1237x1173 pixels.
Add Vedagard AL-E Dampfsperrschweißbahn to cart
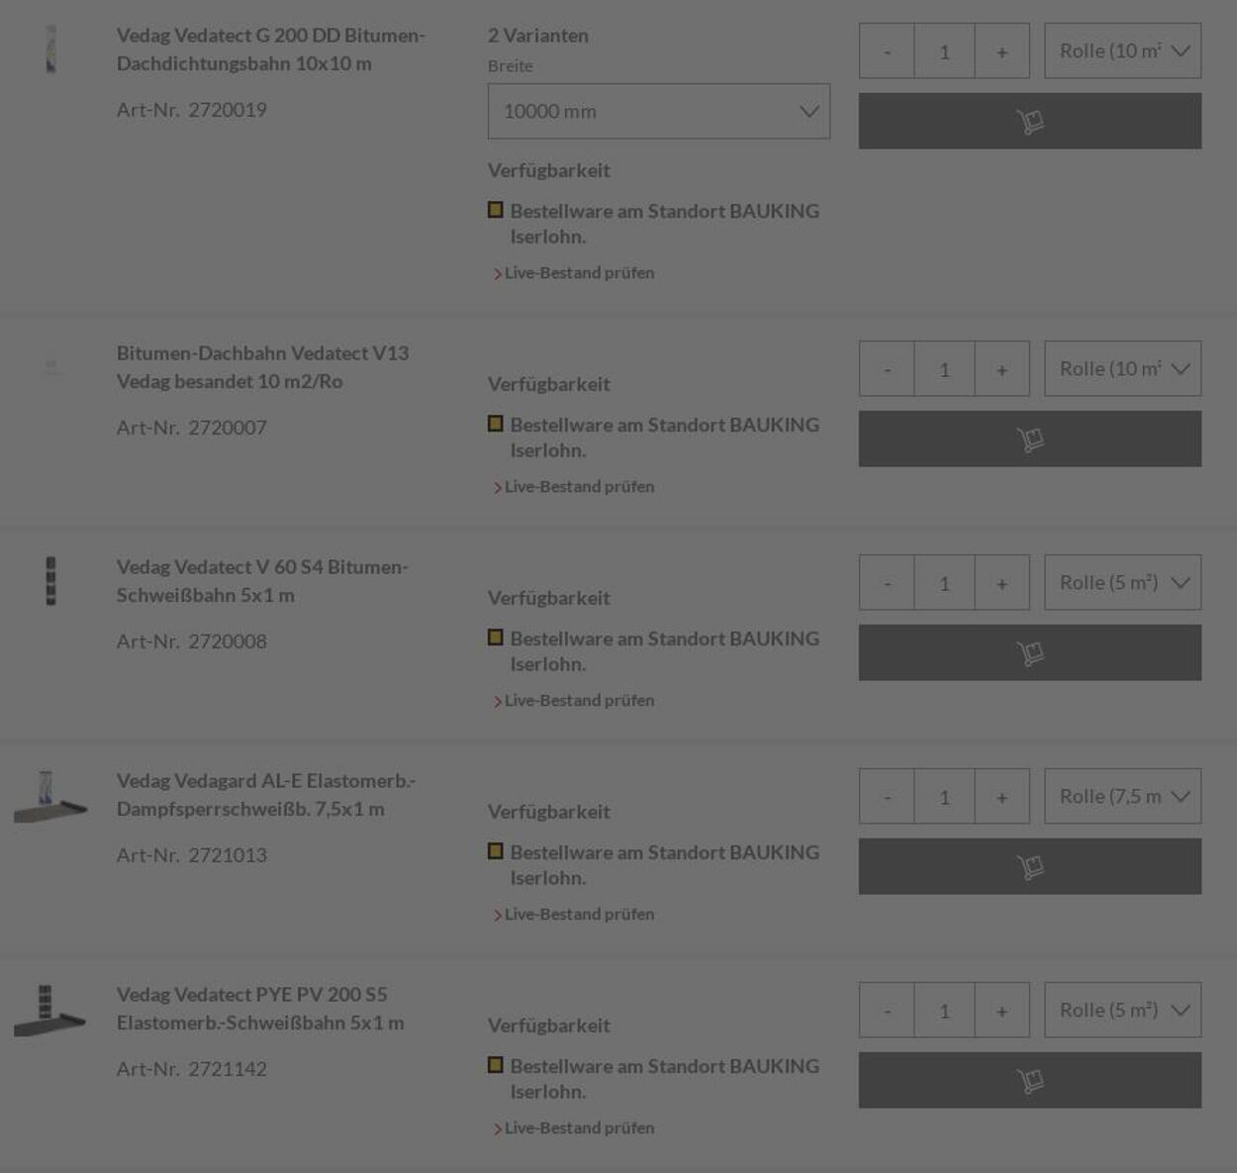(1030, 866)
